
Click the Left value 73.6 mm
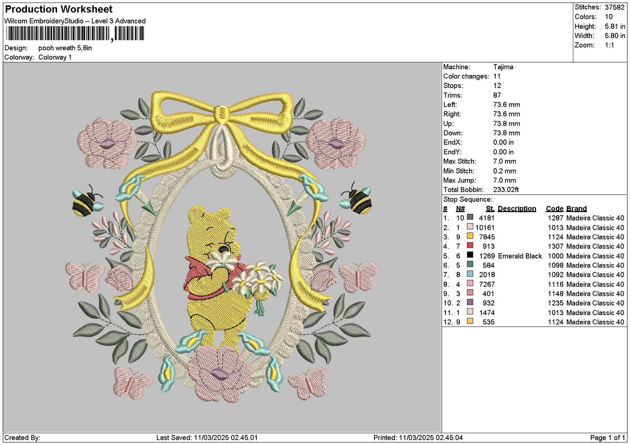pos(507,105)
